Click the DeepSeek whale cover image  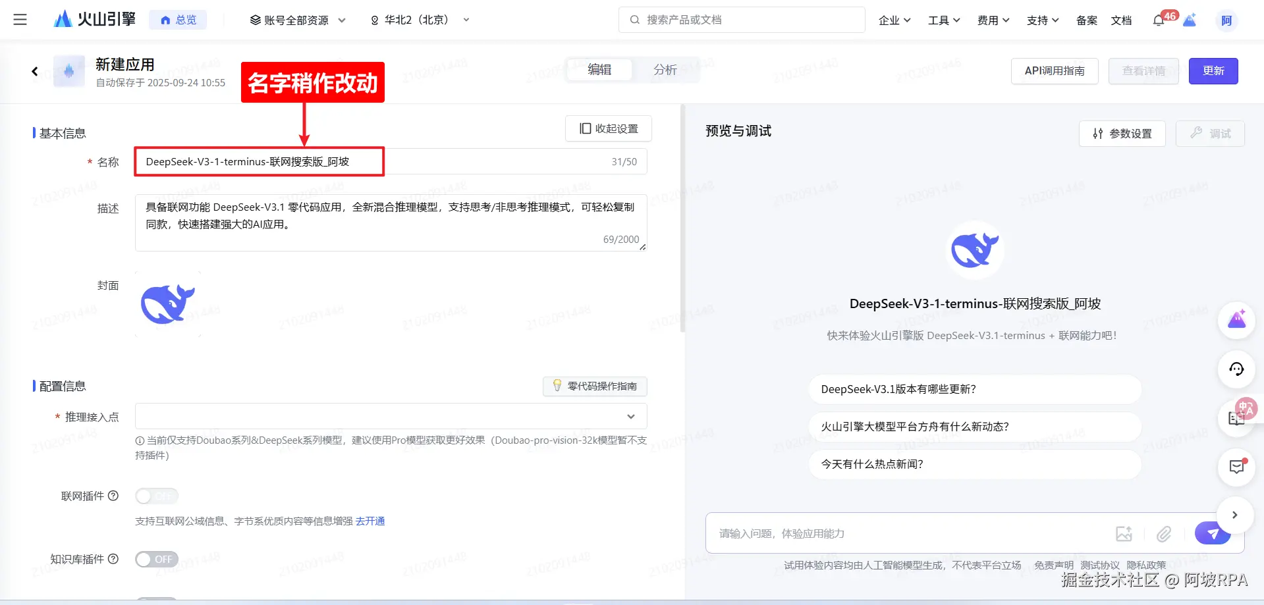point(168,304)
